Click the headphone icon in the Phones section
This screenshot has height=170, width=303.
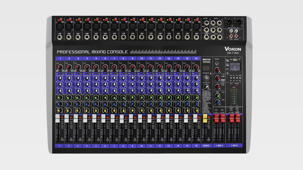click(x=217, y=63)
